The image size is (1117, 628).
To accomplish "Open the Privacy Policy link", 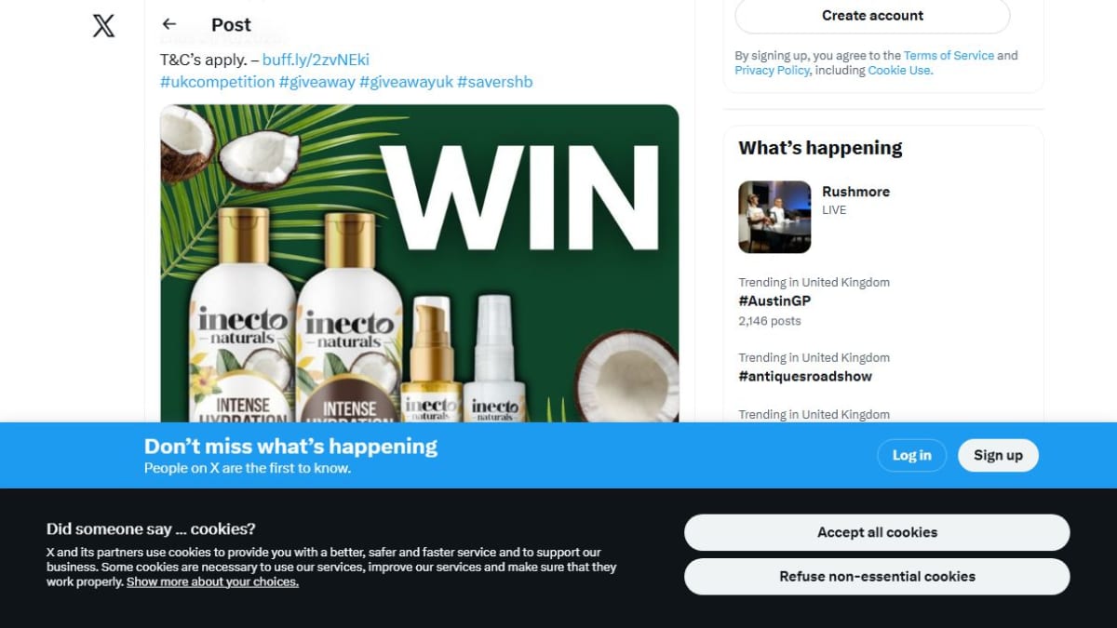I will coord(773,71).
